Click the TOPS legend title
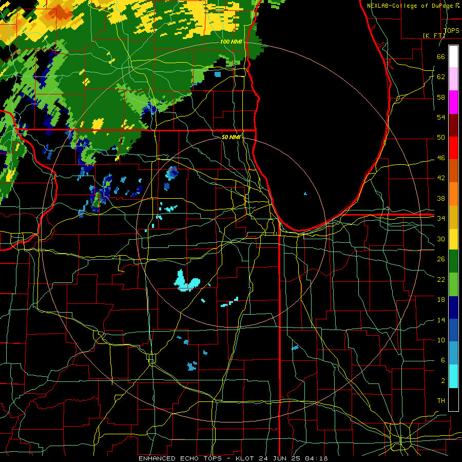The width and height of the screenshot is (462, 462). 451,30
